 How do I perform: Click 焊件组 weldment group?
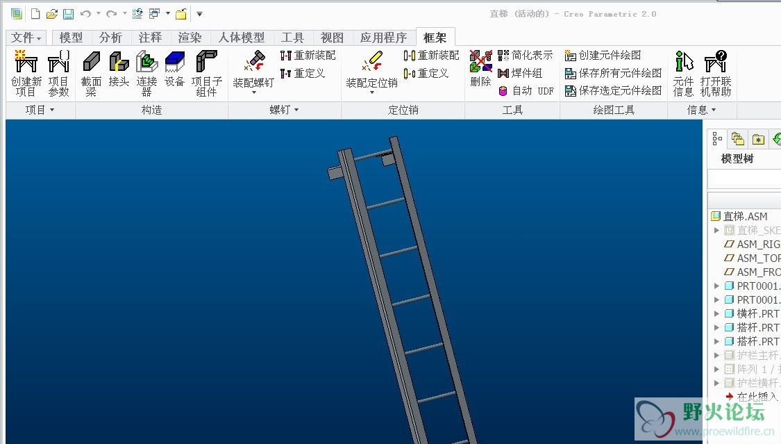pos(519,73)
